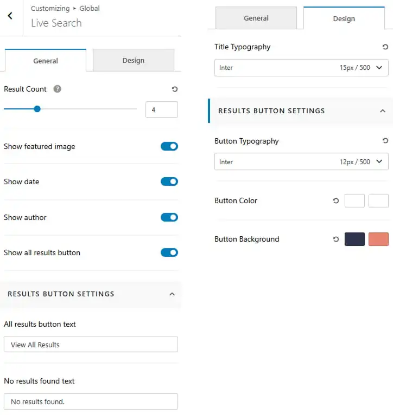Reset the Button Typography setting

coord(385,140)
